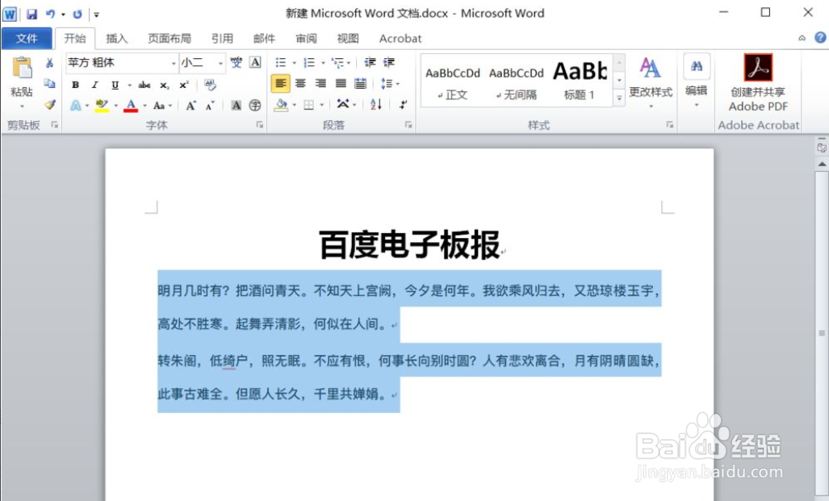This screenshot has height=501, width=829.
Task: Minimize the ribbon with the caret icon
Action: click(x=802, y=38)
